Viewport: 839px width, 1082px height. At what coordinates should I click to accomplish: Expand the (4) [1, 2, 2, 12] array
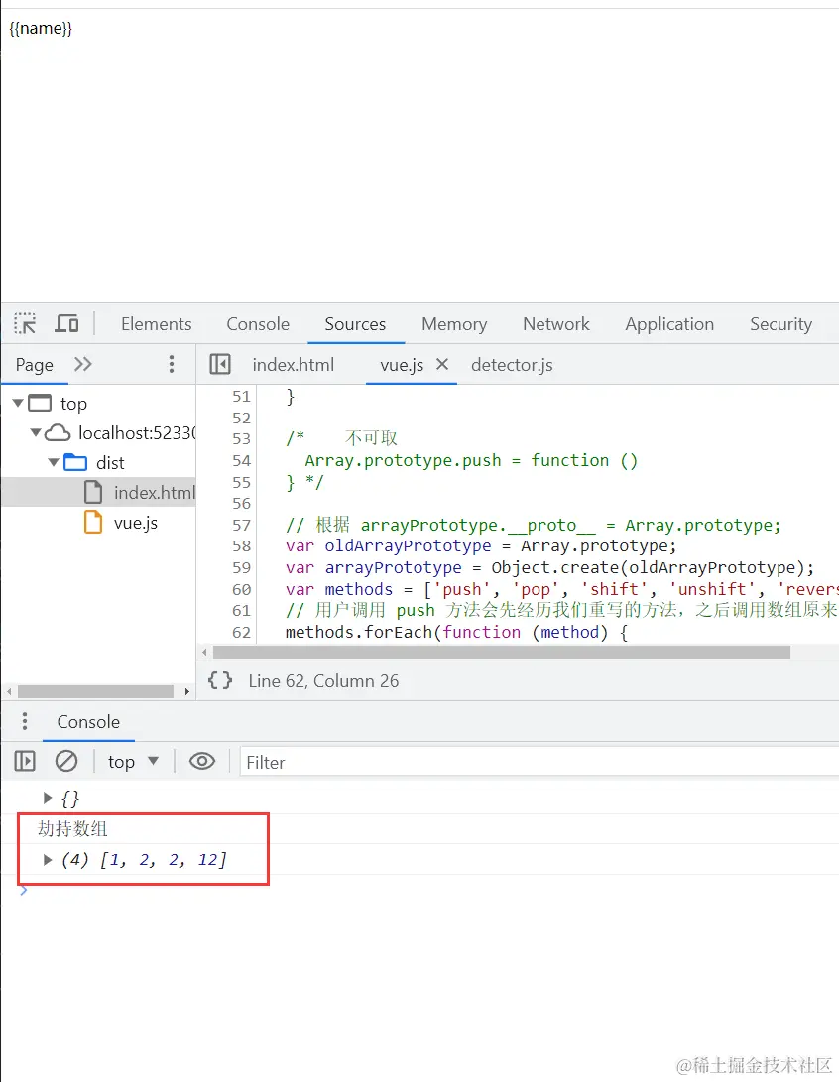click(47, 859)
